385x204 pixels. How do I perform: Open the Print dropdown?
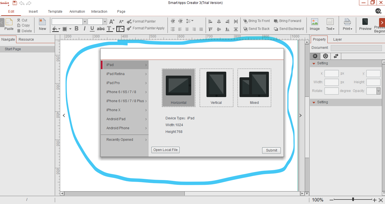pos(347,25)
